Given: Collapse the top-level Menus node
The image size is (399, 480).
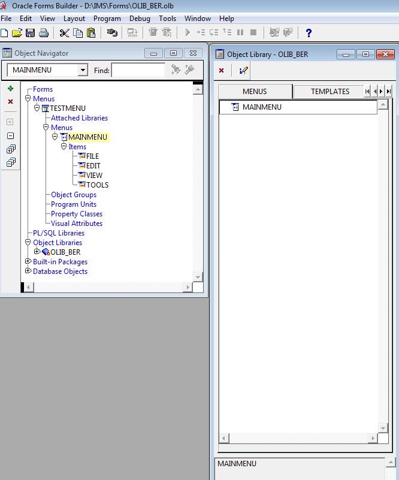Looking at the screenshot, I should [x=28, y=98].
